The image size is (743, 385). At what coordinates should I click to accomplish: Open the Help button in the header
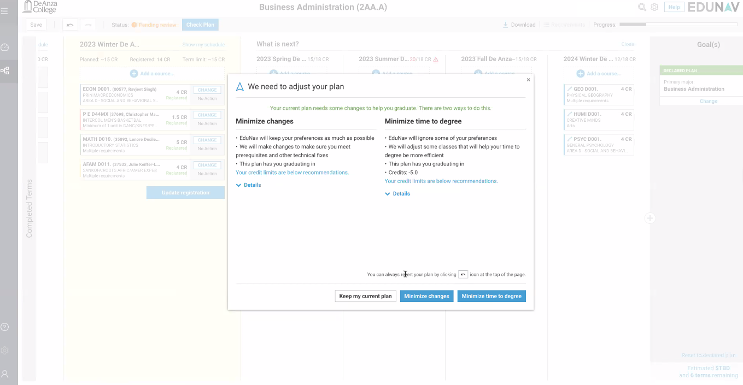pyautogui.click(x=674, y=7)
